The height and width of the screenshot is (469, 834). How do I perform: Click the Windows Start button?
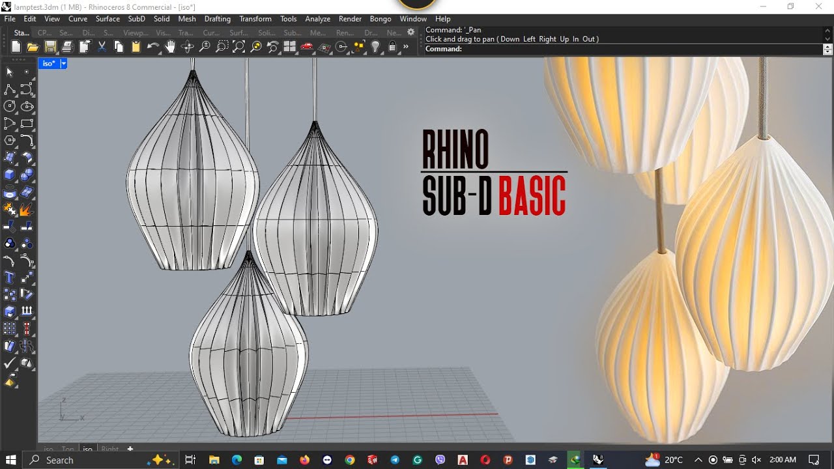(x=10, y=460)
